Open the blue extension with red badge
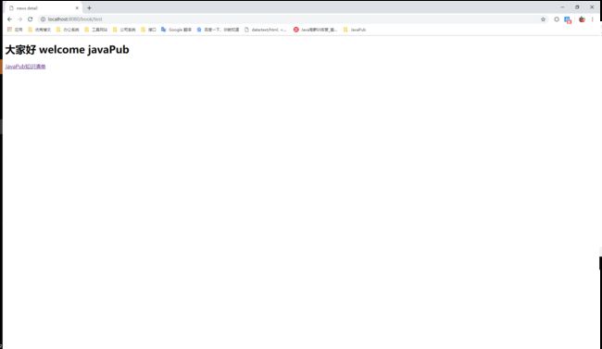This screenshot has width=602, height=349. click(568, 19)
